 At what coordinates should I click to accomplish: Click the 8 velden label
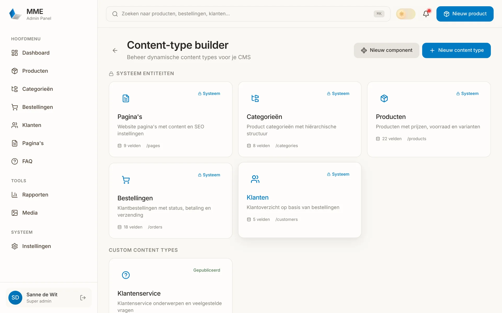click(261, 146)
